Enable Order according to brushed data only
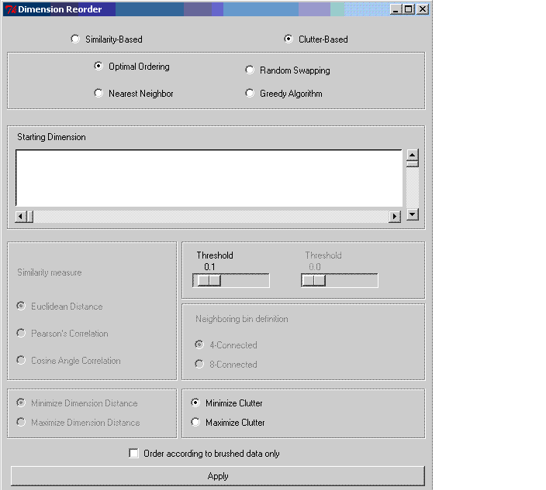546x490 pixels. [x=134, y=454]
